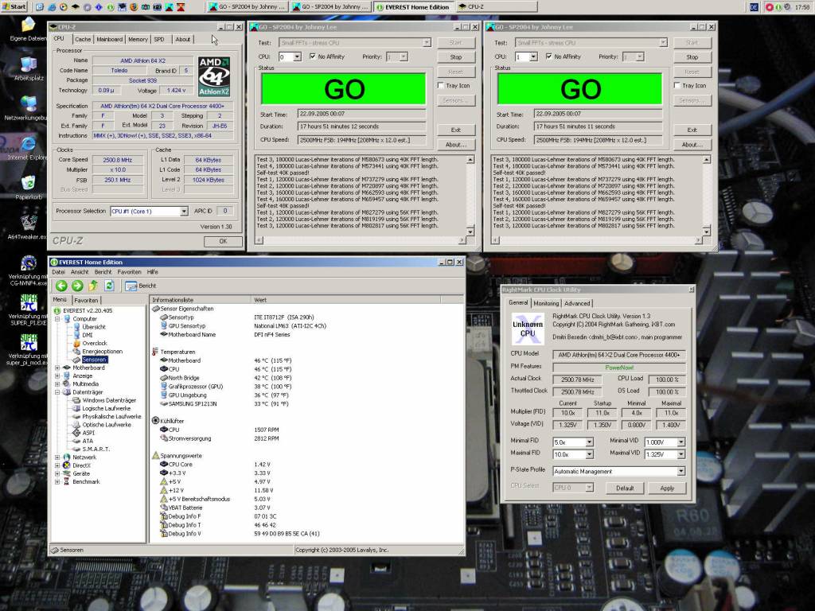This screenshot has height=611, width=815.
Task: Click Stop in CPU 0 SP2004 window
Action: [456, 57]
